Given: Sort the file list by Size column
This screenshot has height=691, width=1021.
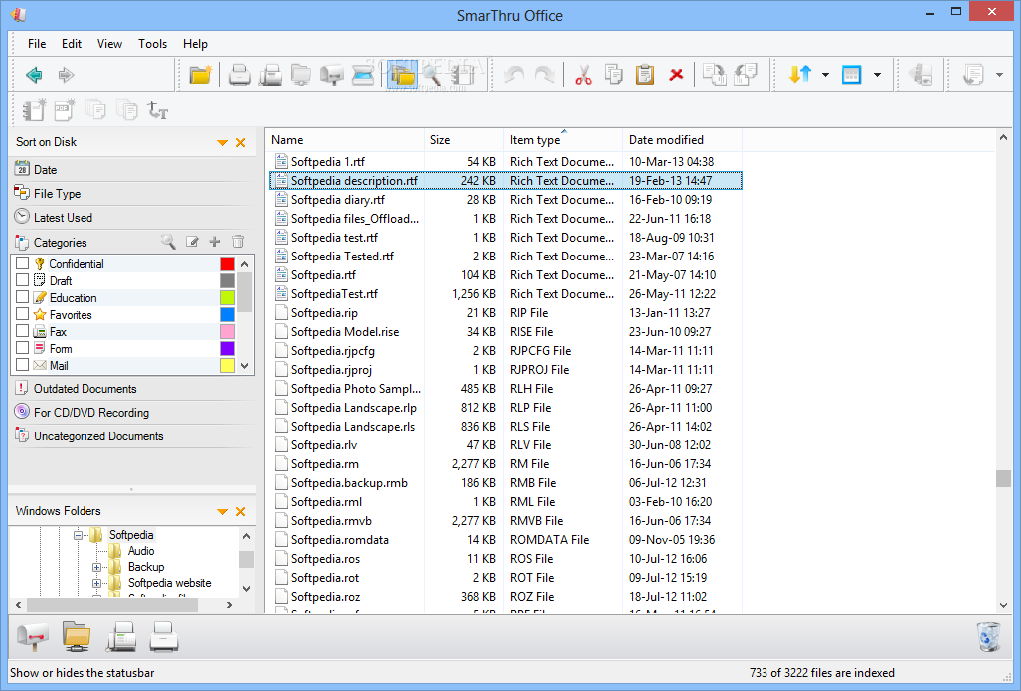Looking at the screenshot, I should [463, 140].
